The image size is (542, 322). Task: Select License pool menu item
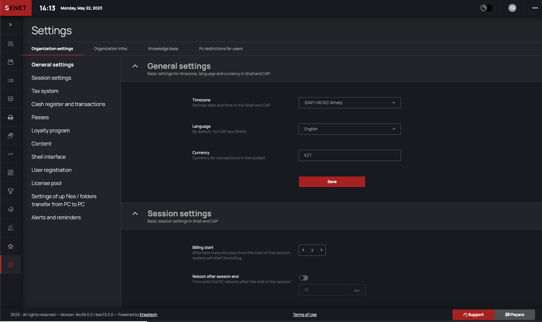(46, 183)
